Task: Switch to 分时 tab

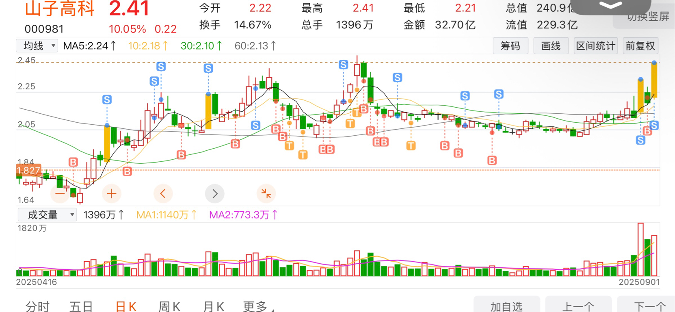Action: coord(37,306)
